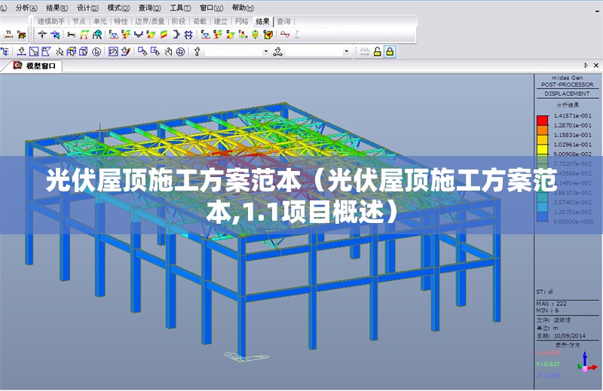Click the red wave line results icon
Viewport: 603px width, 391px height.
click(x=285, y=35)
